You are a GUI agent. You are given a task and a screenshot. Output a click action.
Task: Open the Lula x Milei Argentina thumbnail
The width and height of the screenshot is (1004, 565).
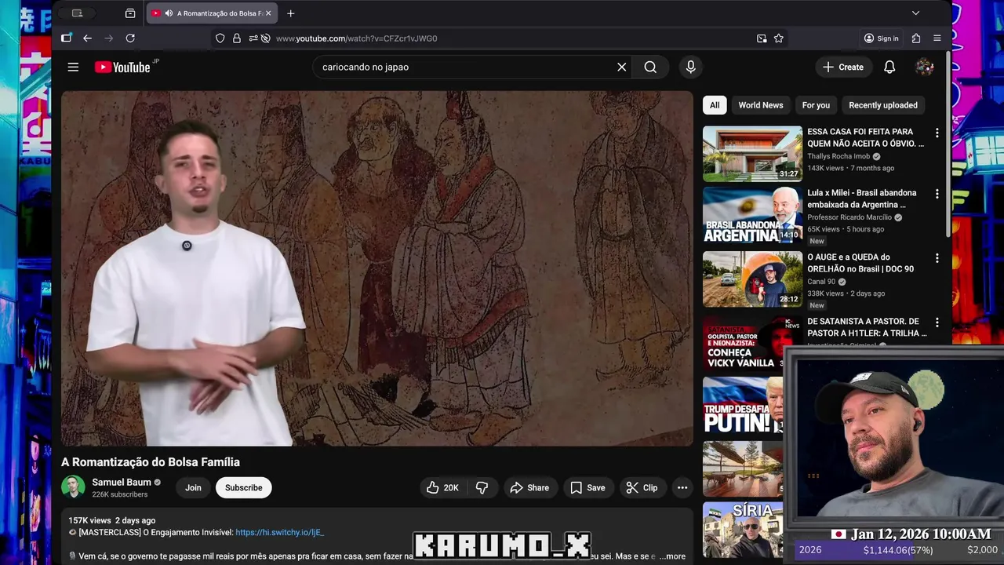tap(752, 215)
